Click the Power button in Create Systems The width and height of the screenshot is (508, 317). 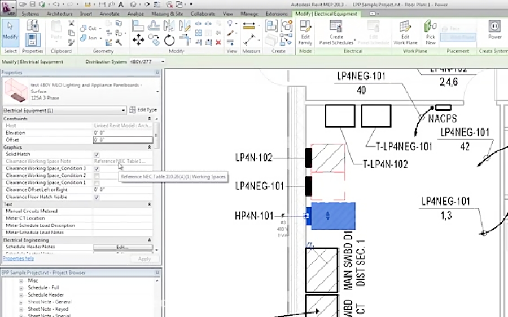point(494,30)
